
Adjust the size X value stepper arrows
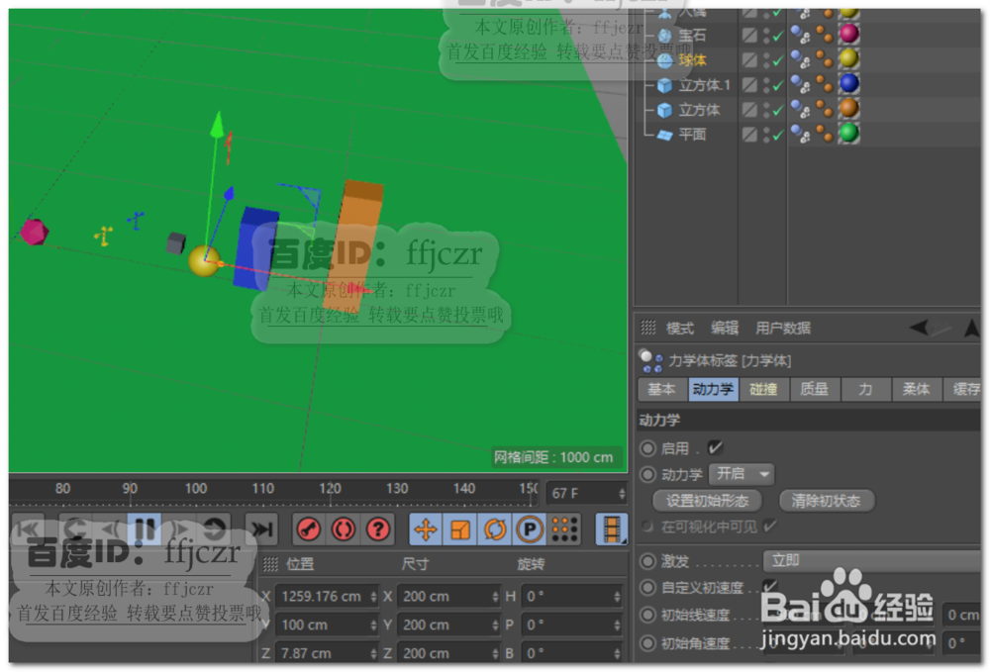(495, 596)
